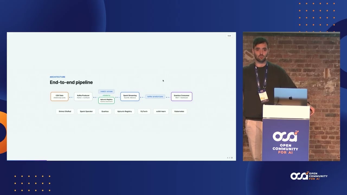Viewport: 347px width, 195px height.
Task: Click the scikit-learn technology chip
Action: pos(161,111)
